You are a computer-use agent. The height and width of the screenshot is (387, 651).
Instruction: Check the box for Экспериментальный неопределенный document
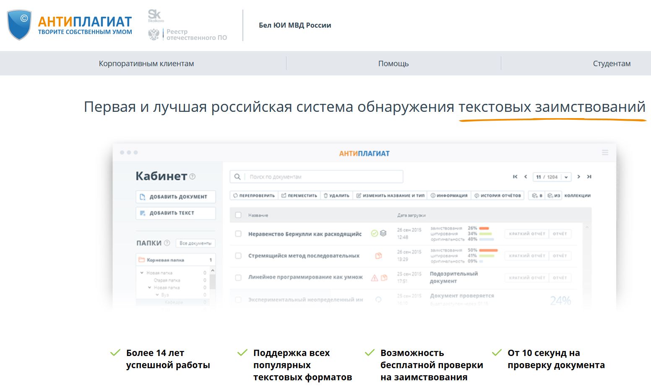pos(238,299)
